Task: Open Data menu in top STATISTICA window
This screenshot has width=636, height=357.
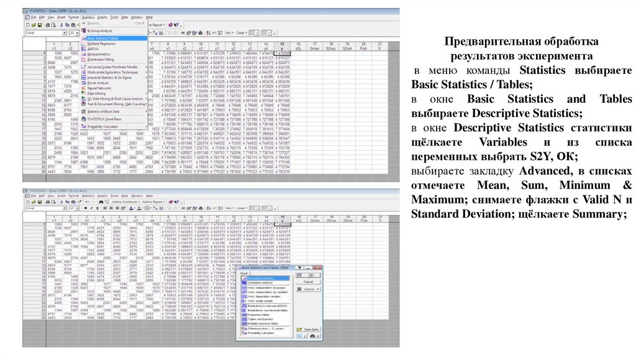Action: pyautogui.click(x=125, y=17)
